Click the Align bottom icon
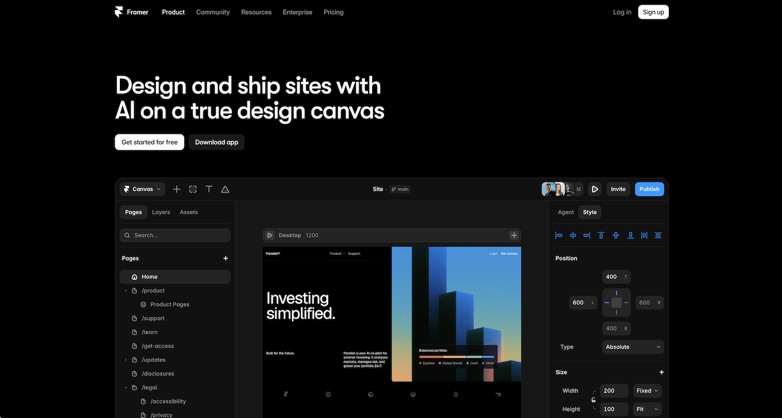 [630, 235]
